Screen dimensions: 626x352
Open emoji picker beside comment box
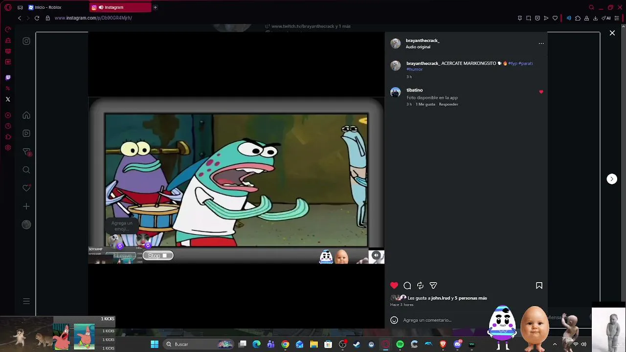(x=394, y=320)
